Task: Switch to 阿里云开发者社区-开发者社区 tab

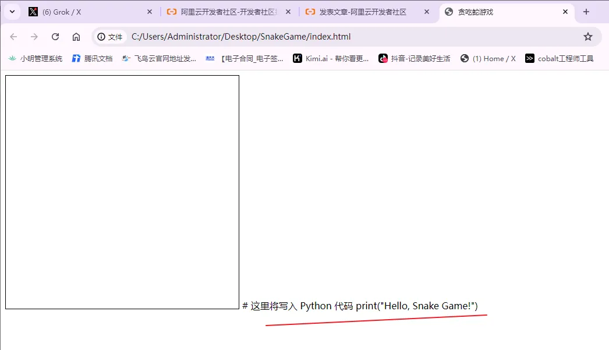Action: coord(229,12)
